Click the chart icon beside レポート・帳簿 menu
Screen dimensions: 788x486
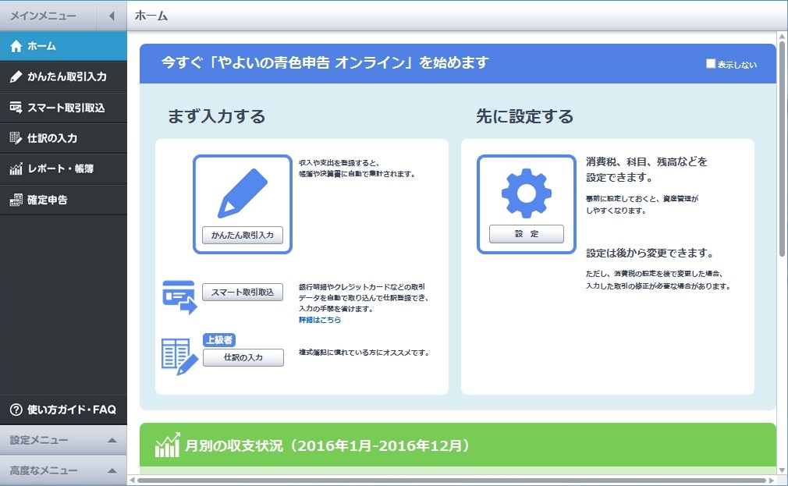(16, 169)
